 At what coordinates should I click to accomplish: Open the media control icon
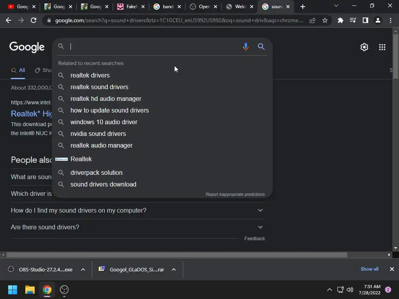[353, 20]
